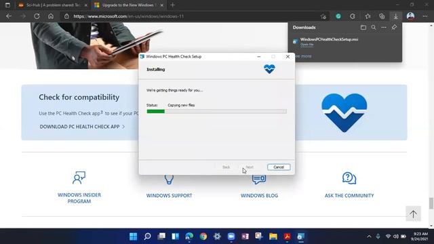Close the PC Health Check Setup dialog
The height and width of the screenshot is (244, 434).
[x=288, y=56]
